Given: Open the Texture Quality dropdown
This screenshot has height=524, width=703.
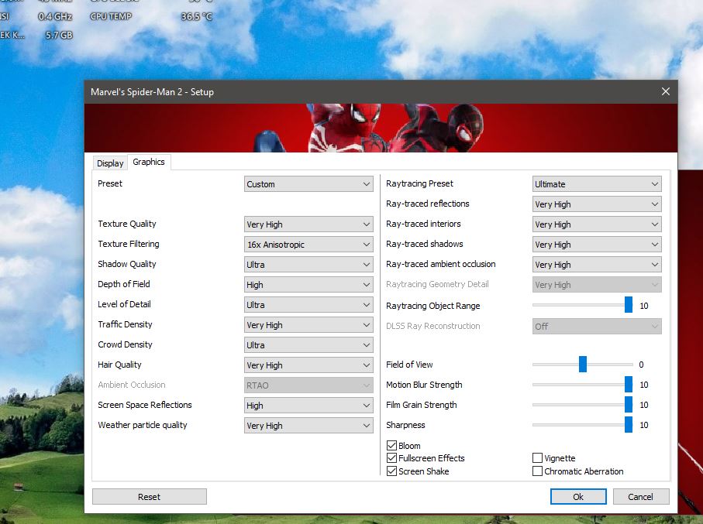Looking at the screenshot, I should click(308, 224).
